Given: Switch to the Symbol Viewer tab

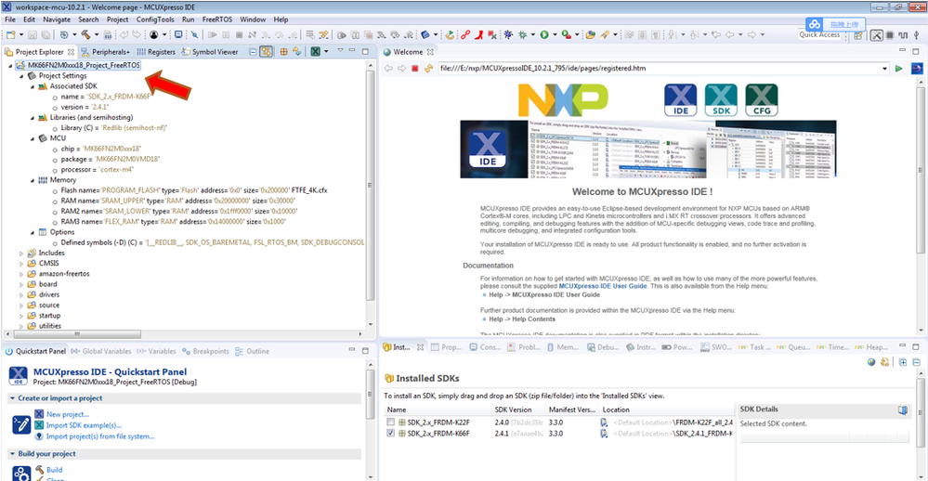Looking at the screenshot, I should (210, 52).
